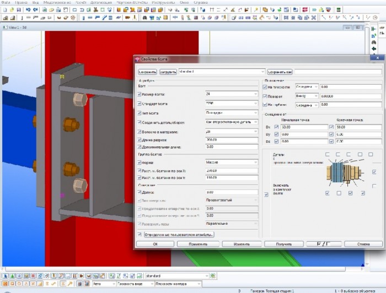This screenshot has height=293, width=386.
Task: Select the blue Create column icon
Action: pos(83,18)
